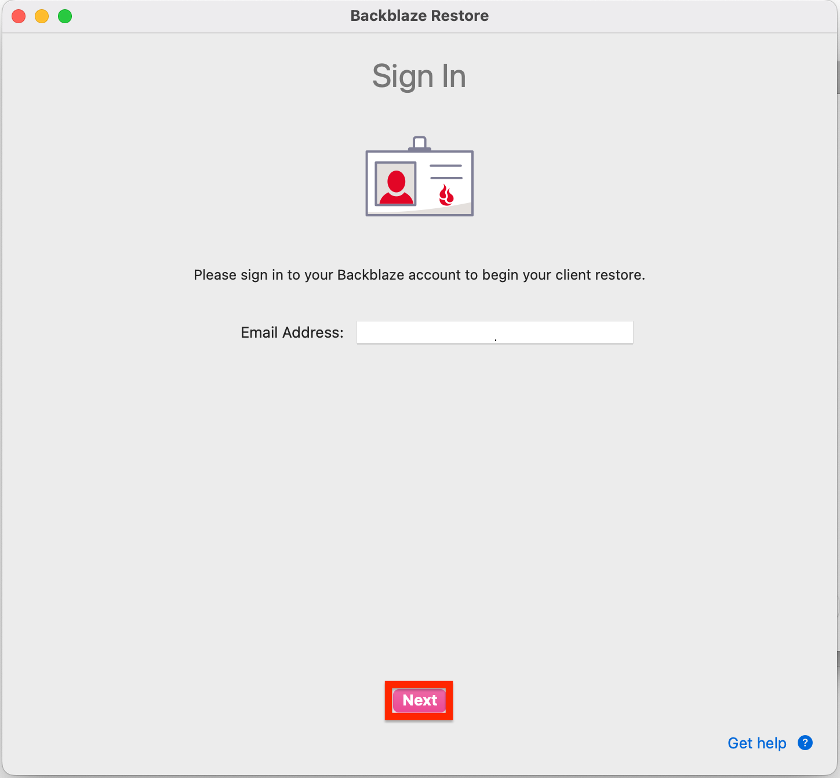
Task: Open the Get help link
Action: coord(757,743)
